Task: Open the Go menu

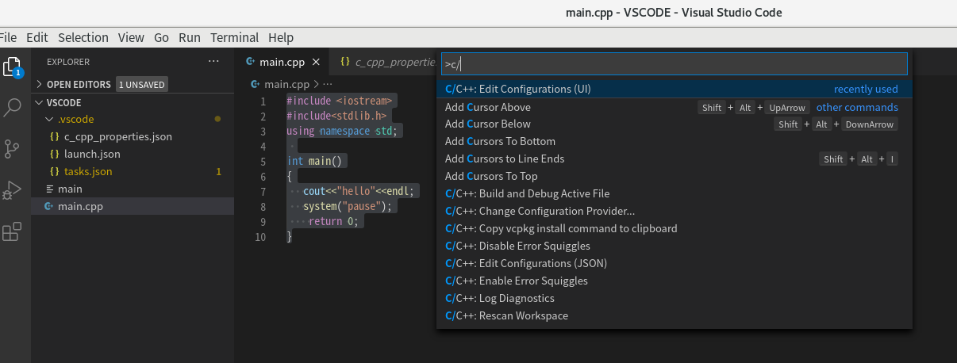Action: (162, 37)
